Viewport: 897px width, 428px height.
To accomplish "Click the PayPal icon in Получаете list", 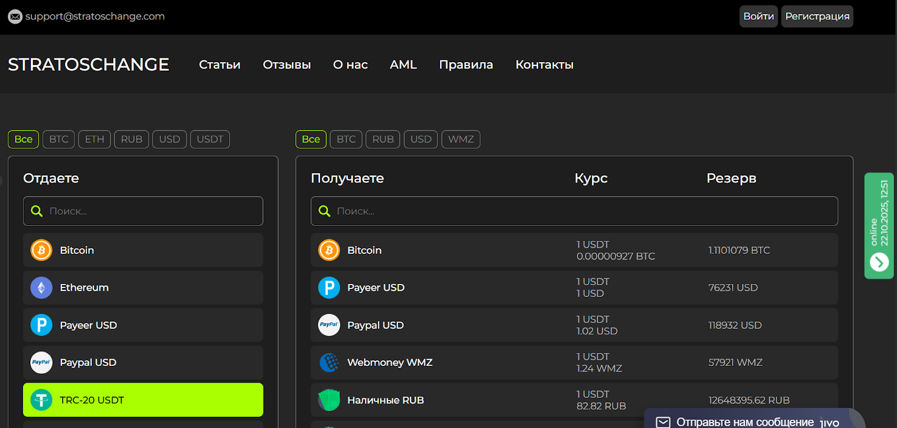I will (329, 325).
